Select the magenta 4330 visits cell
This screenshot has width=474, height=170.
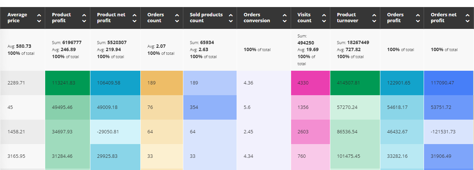310,83
